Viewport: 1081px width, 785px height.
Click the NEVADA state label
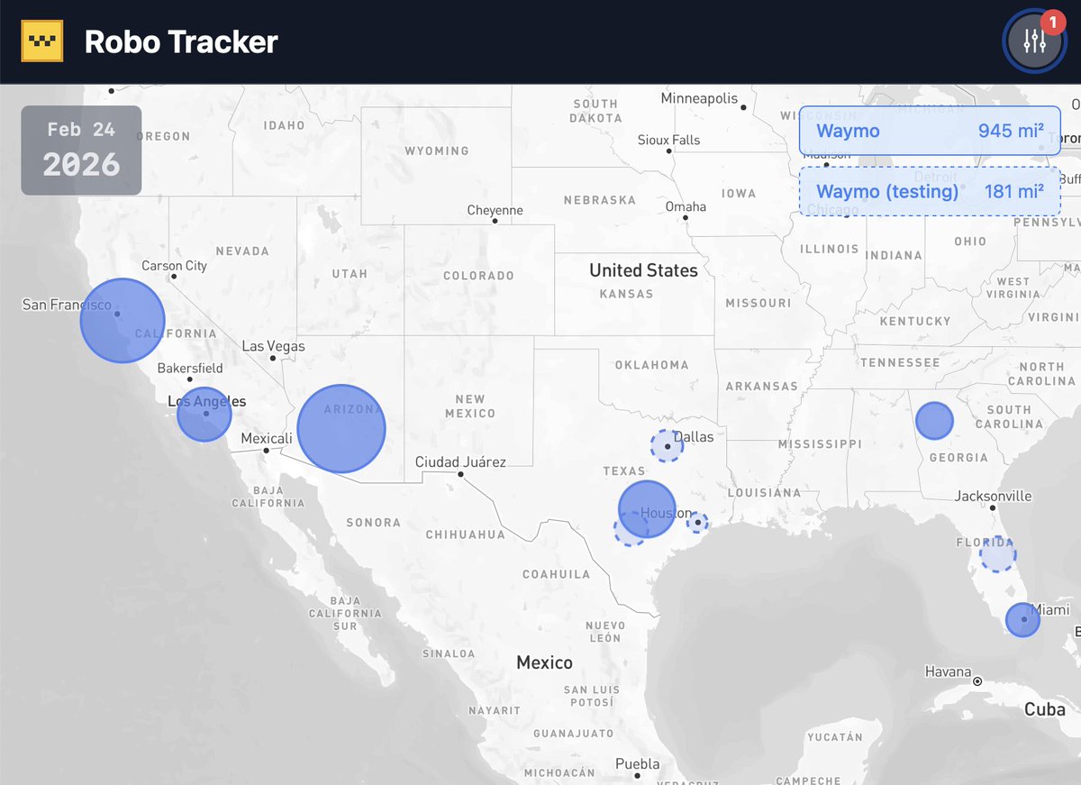tap(242, 251)
